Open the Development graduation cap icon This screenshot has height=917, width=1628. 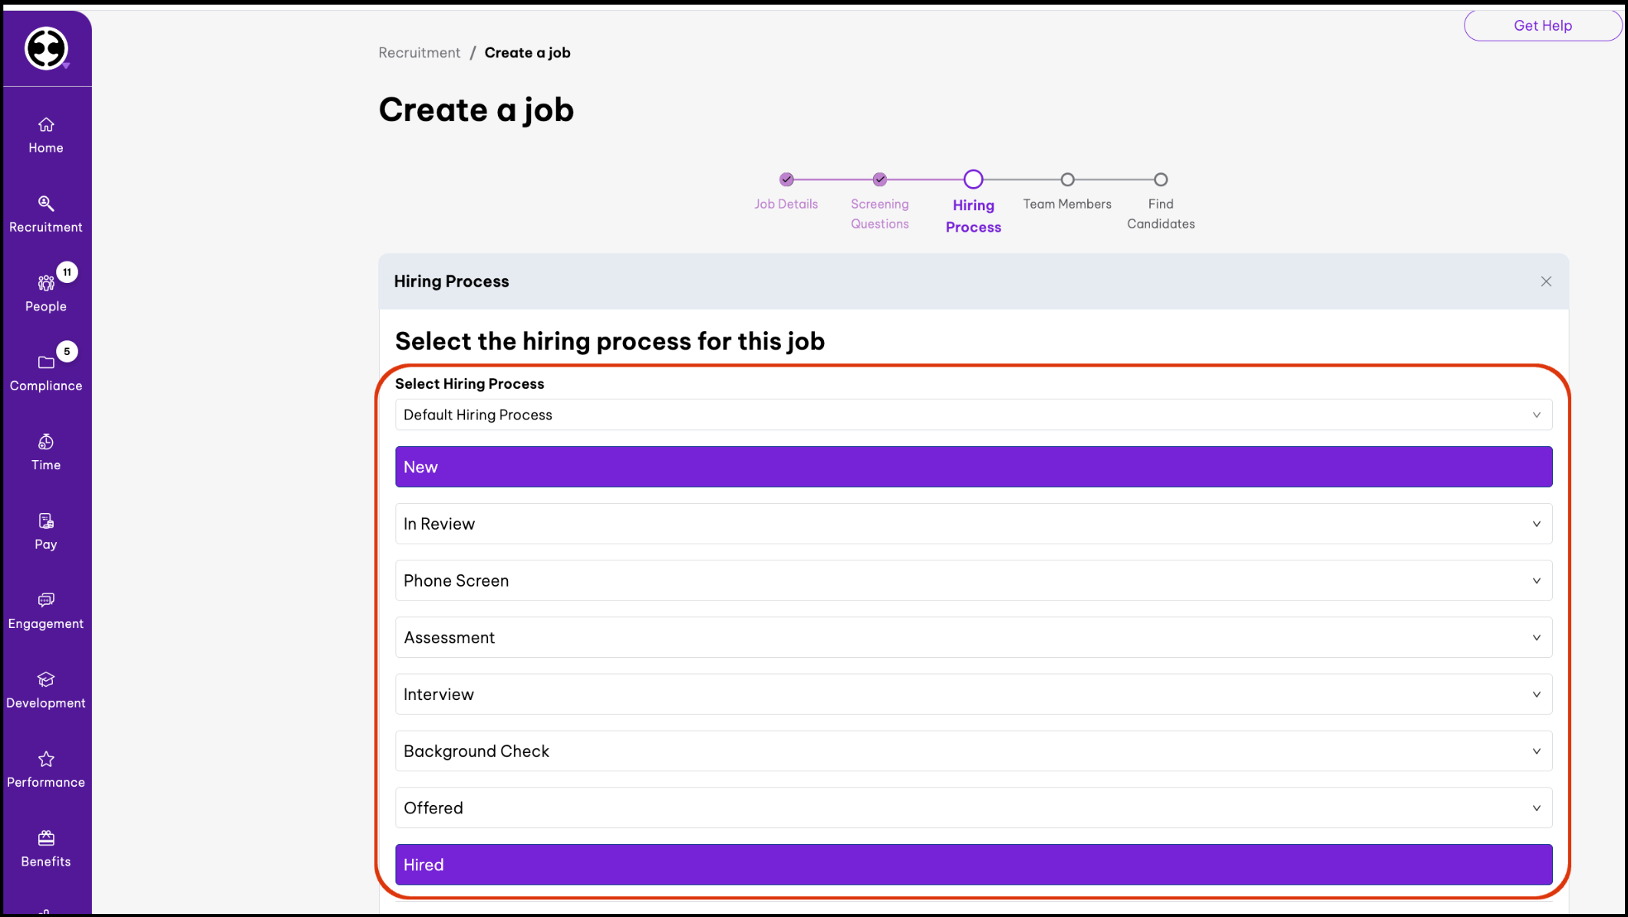pos(46,680)
